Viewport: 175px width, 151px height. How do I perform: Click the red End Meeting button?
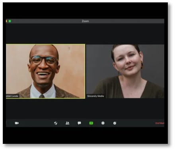160,123
